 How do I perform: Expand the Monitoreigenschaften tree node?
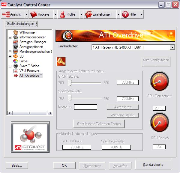10,52
